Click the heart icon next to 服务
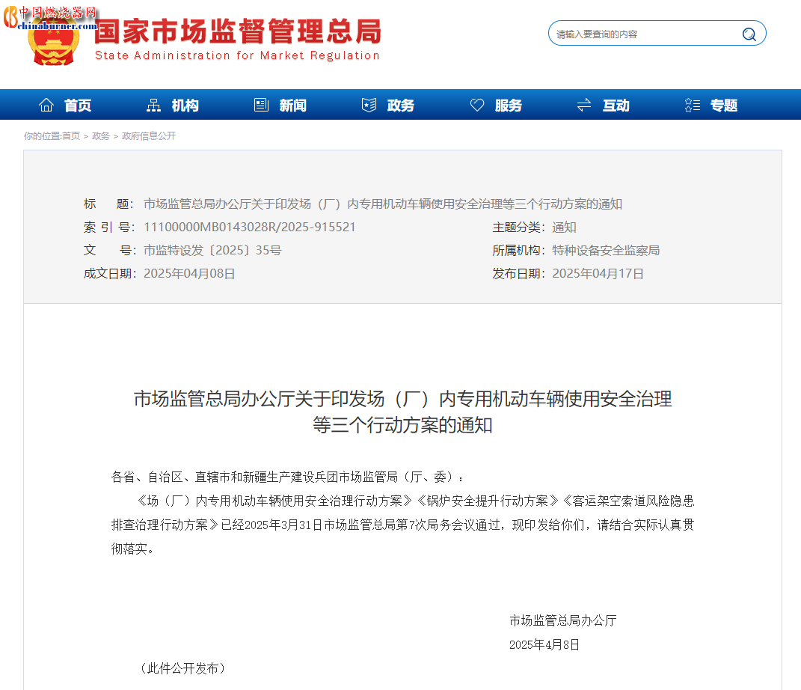The image size is (801, 690). tap(476, 105)
